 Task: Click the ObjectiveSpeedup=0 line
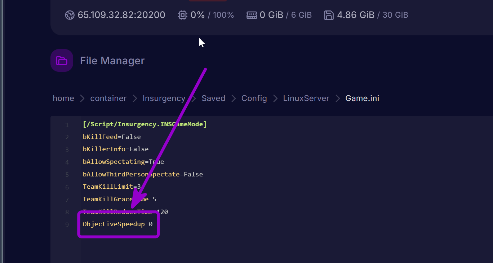[x=117, y=224]
